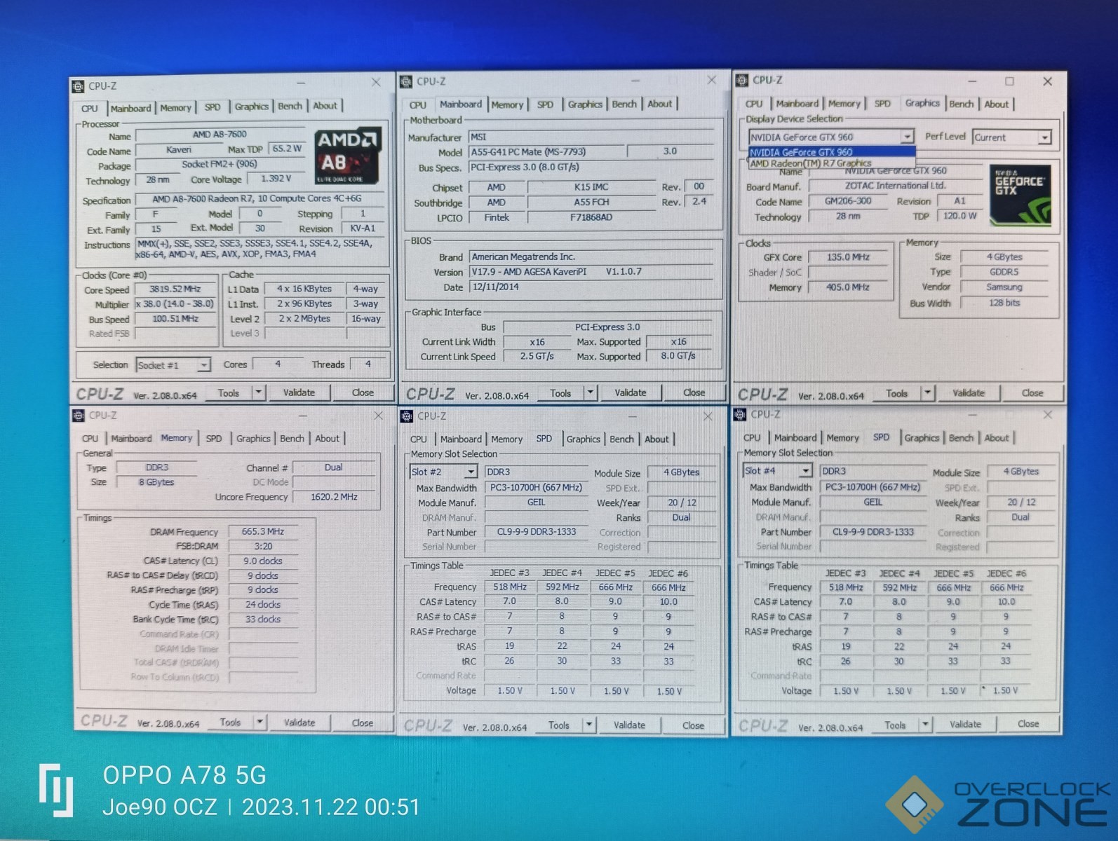The width and height of the screenshot is (1118, 841).
Task: Click the GeForce GTX logo image
Action: pyautogui.click(x=1020, y=195)
